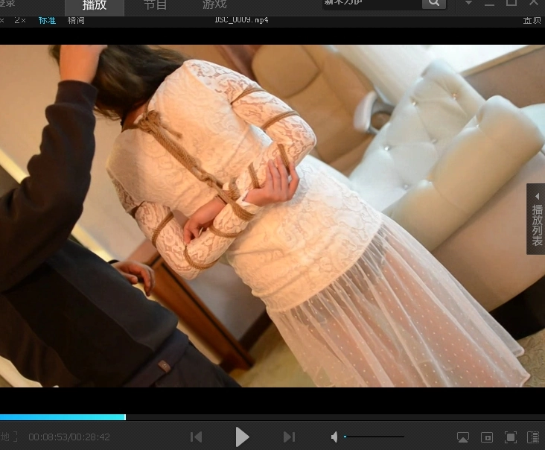Screen dimensions: 545x450
Task: Open the cast to screen icon
Action: tap(462, 437)
